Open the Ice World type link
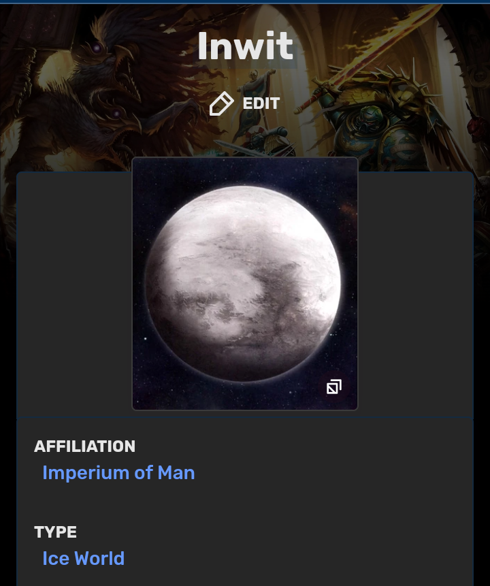The image size is (490, 586). click(x=83, y=558)
